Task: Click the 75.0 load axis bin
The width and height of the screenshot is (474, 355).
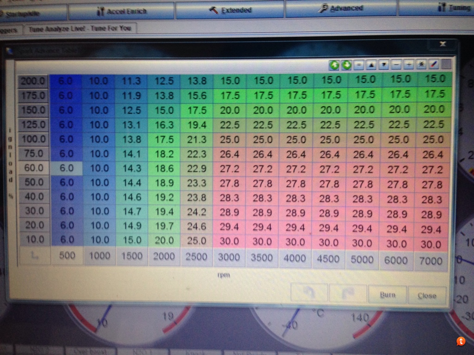Action: tap(33, 153)
